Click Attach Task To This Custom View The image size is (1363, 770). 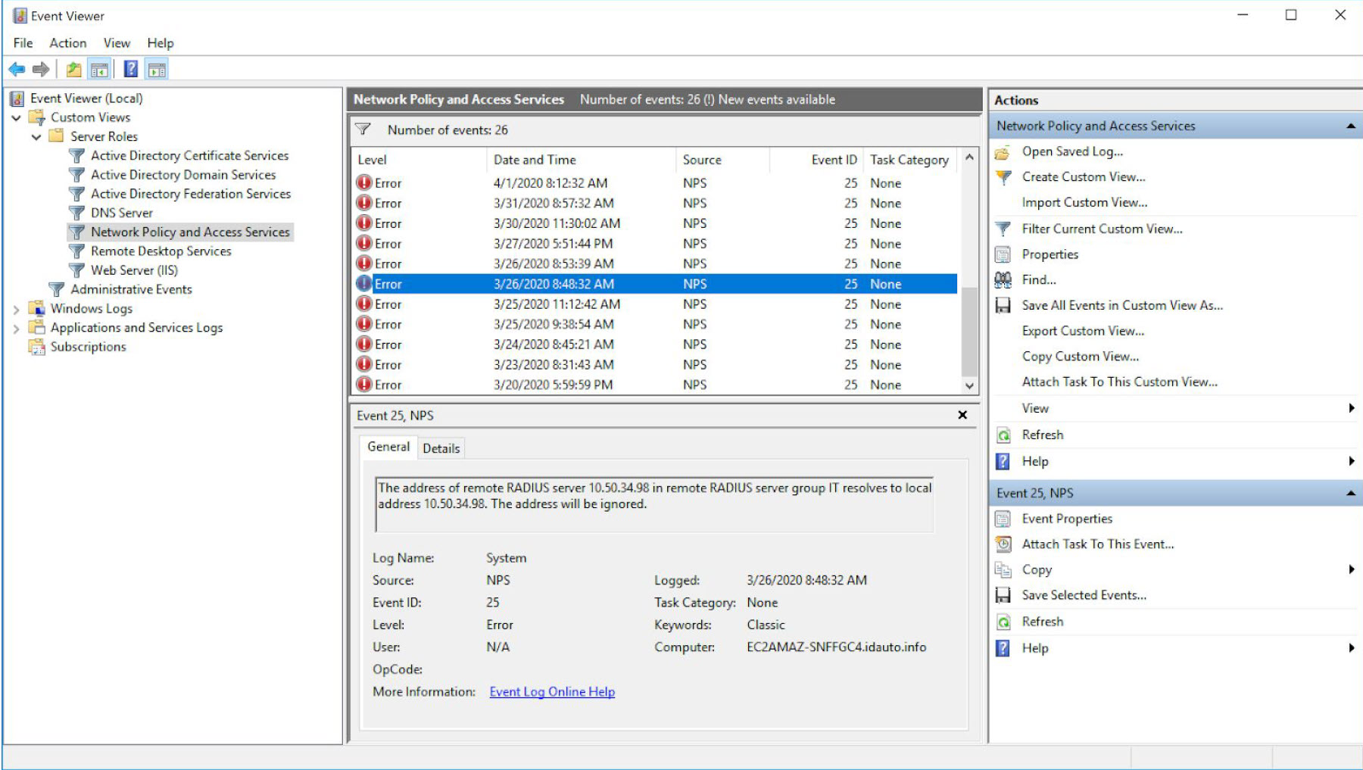1120,382
